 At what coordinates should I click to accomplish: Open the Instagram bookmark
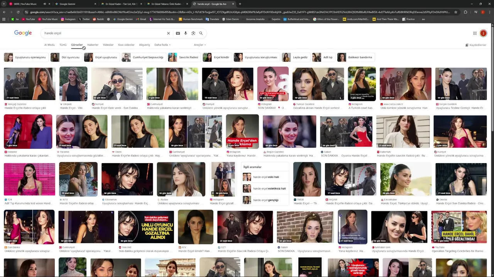click(x=68, y=19)
